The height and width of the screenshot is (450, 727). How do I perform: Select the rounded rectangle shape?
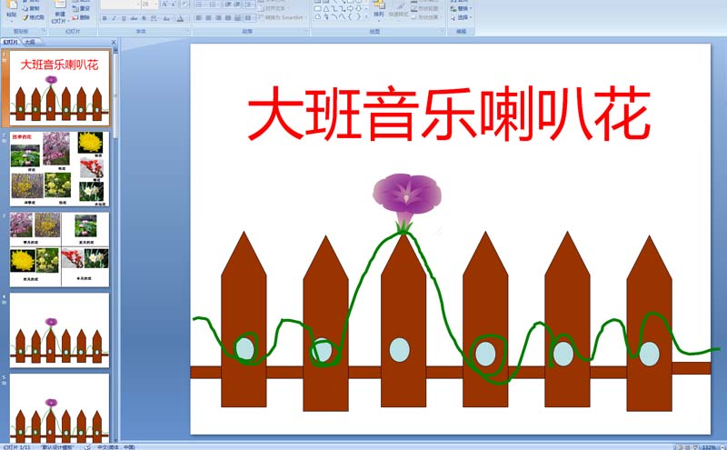[318, 8]
